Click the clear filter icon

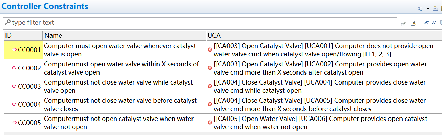click(404, 23)
